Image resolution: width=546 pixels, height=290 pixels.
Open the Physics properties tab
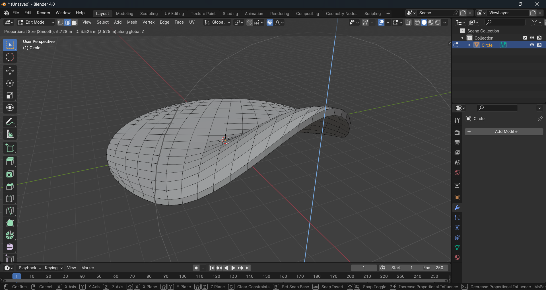click(x=457, y=228)
